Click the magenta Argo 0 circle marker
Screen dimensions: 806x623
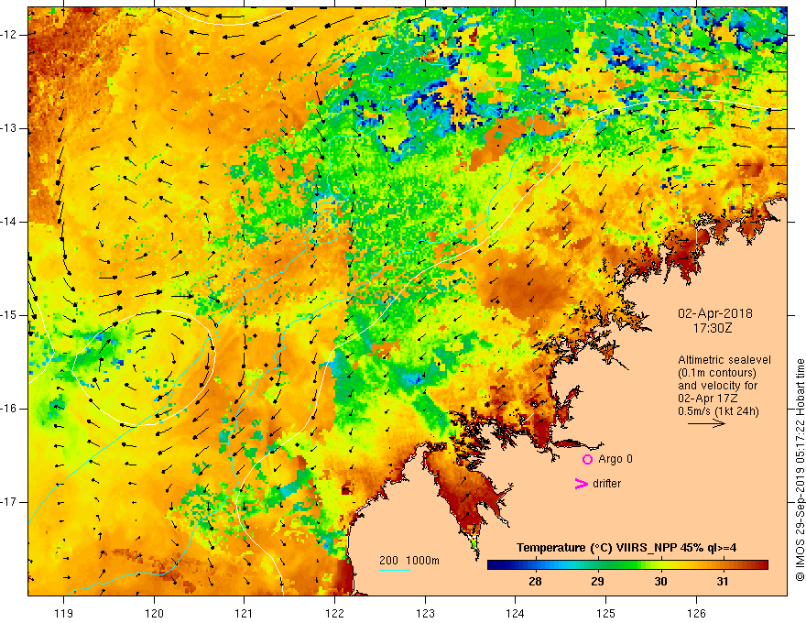pyautogui.click(x=587, y=460)
